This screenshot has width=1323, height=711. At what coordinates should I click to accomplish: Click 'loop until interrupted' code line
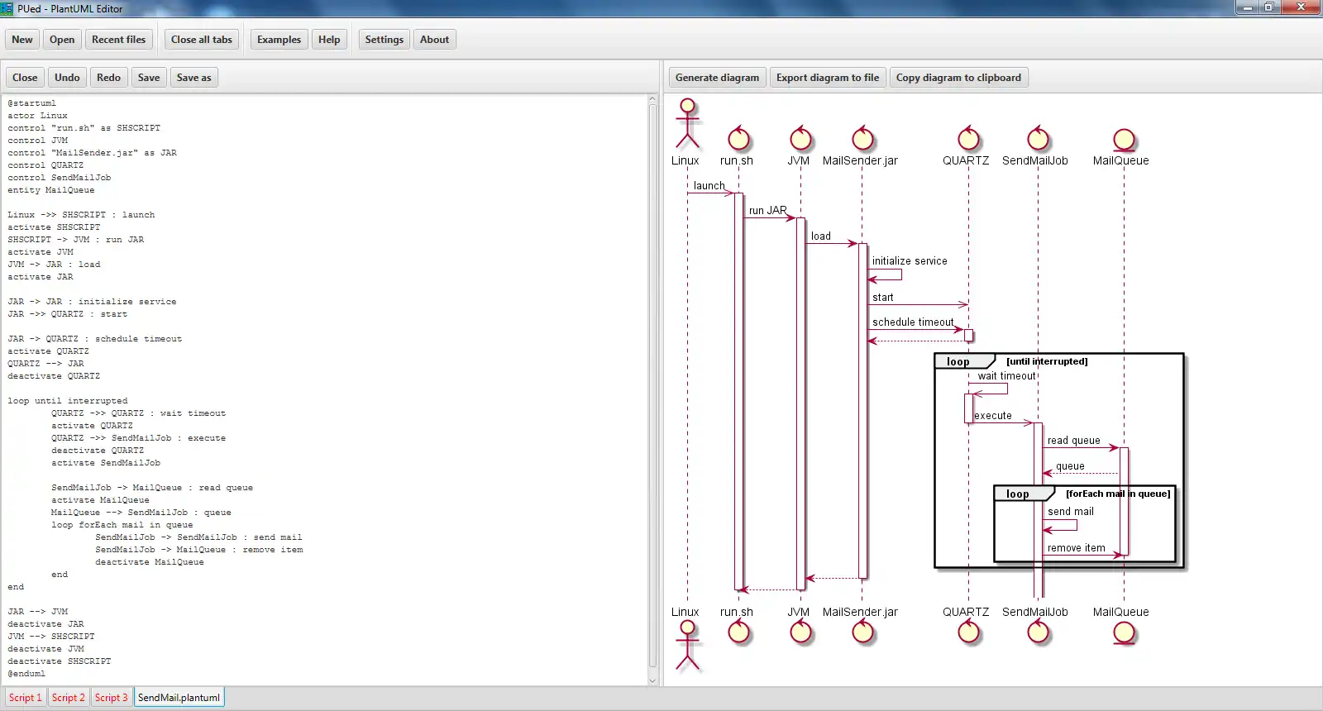68,401
